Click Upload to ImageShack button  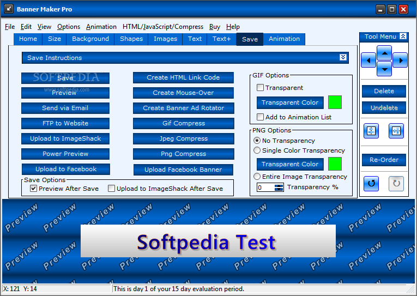(x=65, y=138)
